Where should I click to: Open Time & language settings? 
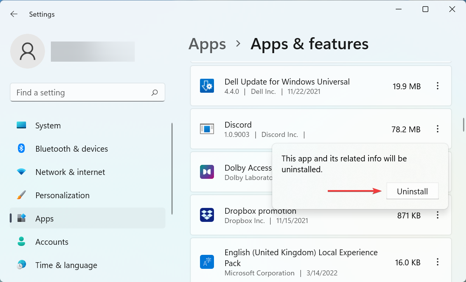66,265
